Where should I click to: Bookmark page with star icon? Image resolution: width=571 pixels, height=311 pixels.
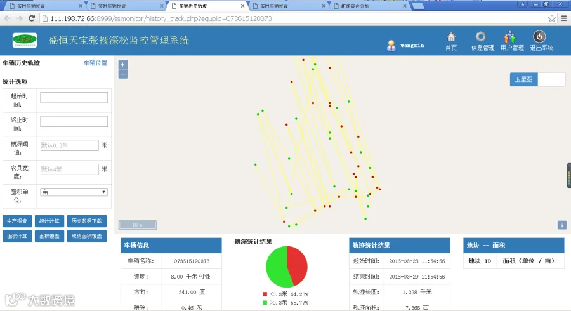pos(552,18)
